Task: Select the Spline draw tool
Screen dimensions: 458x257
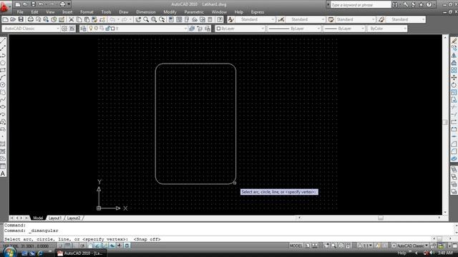Action: pos(3,100)
